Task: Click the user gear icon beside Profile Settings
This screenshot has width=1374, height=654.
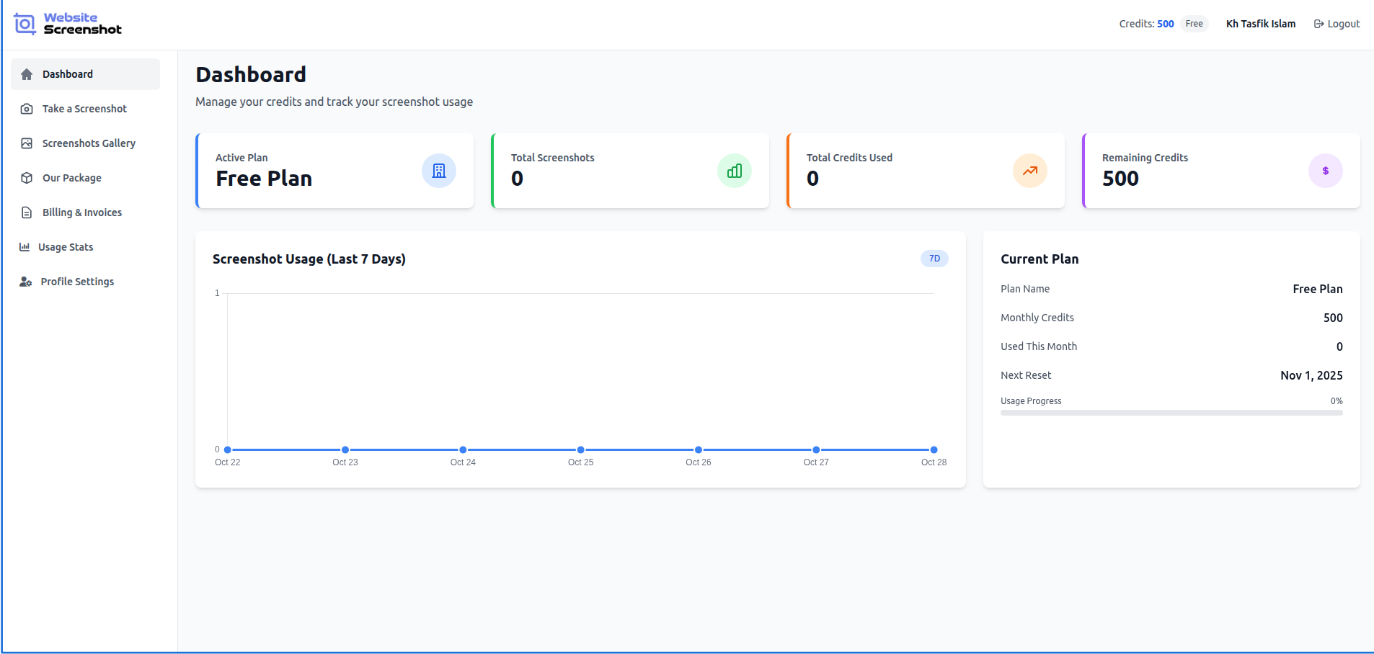Action: [26, 282]
